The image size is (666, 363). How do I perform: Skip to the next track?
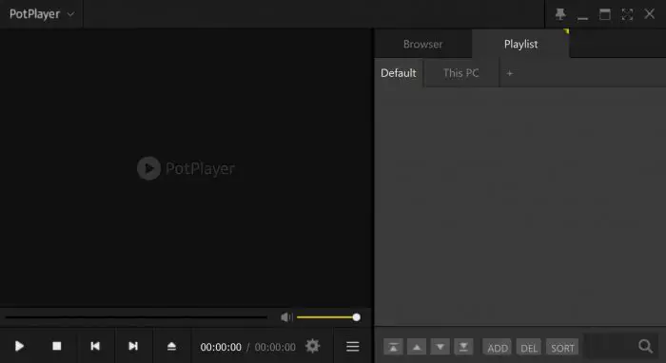tap(133, 346)
